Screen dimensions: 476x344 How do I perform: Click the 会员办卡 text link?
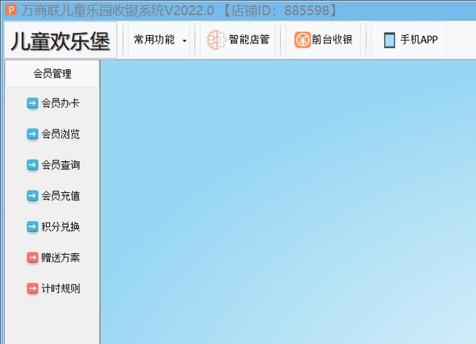pyautogui.click(x=60, y=102)
